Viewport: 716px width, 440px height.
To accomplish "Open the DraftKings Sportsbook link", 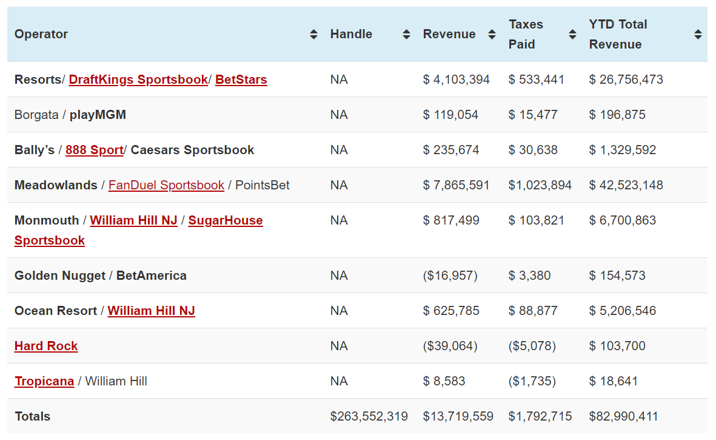I will (x=138, y=80).
